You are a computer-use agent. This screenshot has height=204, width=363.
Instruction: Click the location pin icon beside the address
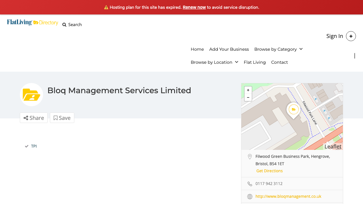tap(250, 156)
